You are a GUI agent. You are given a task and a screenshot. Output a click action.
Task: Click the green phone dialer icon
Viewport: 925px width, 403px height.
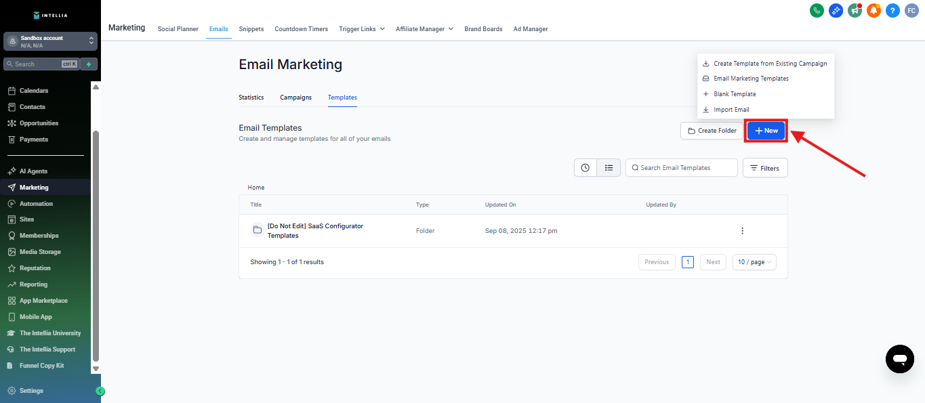click(817, 10)
